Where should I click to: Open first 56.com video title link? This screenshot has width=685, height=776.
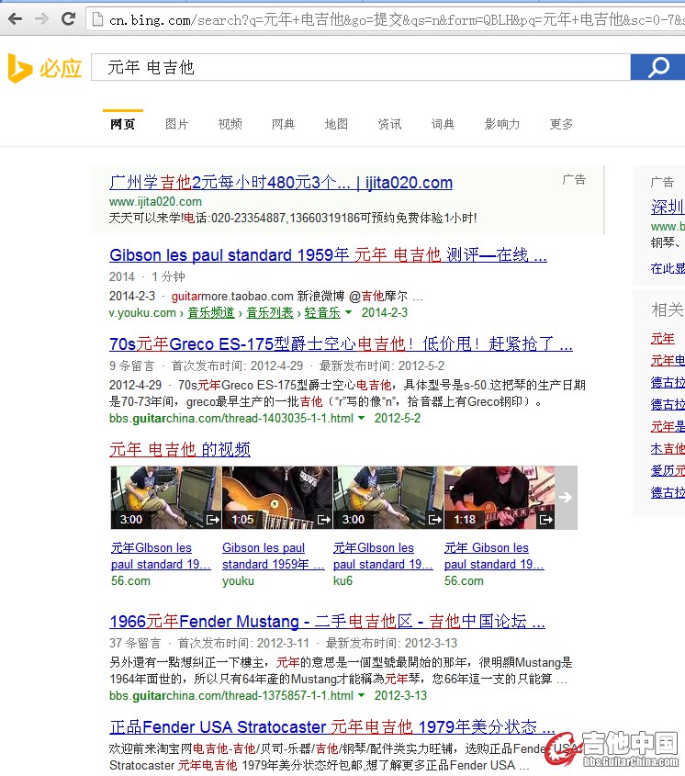coord(161,557)
